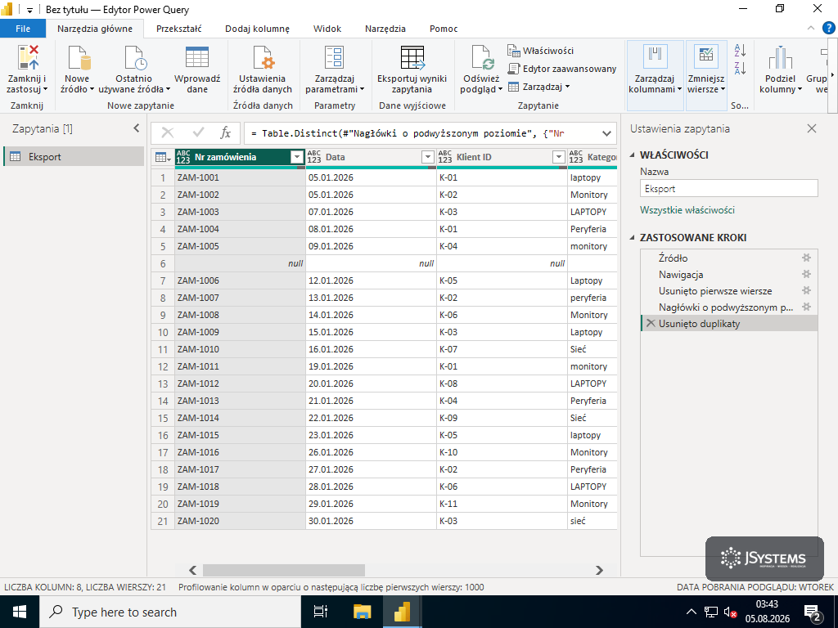Collapse the ZASTOSOWANE KROKI section
838x628 pixels.
pyautogui.click(x=633, y=238)
